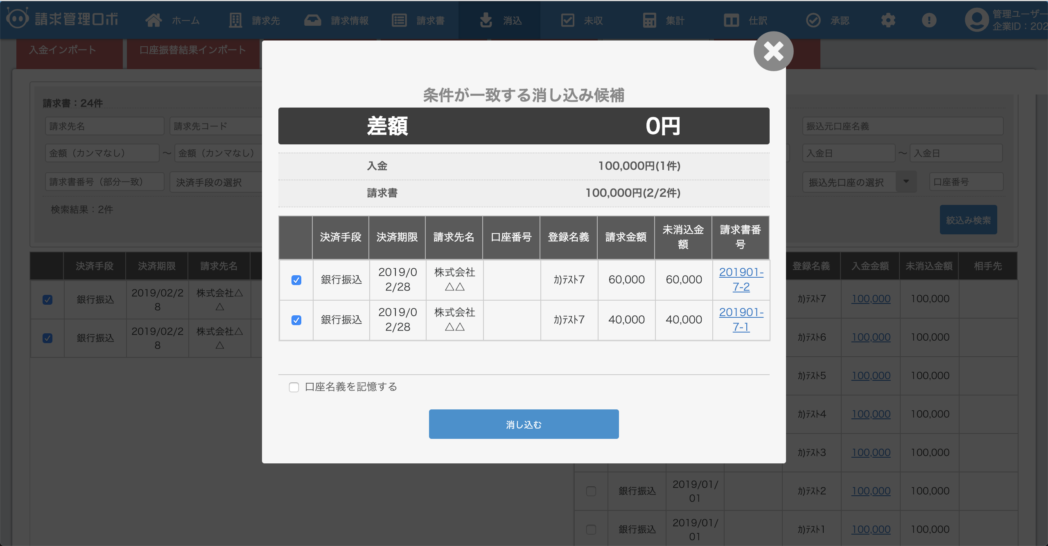Uncheck the 40,000 invoice row checkbox
The image size is (1048, 546).
(x=296, y=320)
